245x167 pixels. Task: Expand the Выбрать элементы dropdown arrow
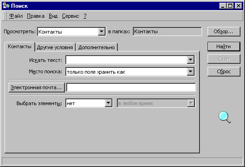(108, 103)
